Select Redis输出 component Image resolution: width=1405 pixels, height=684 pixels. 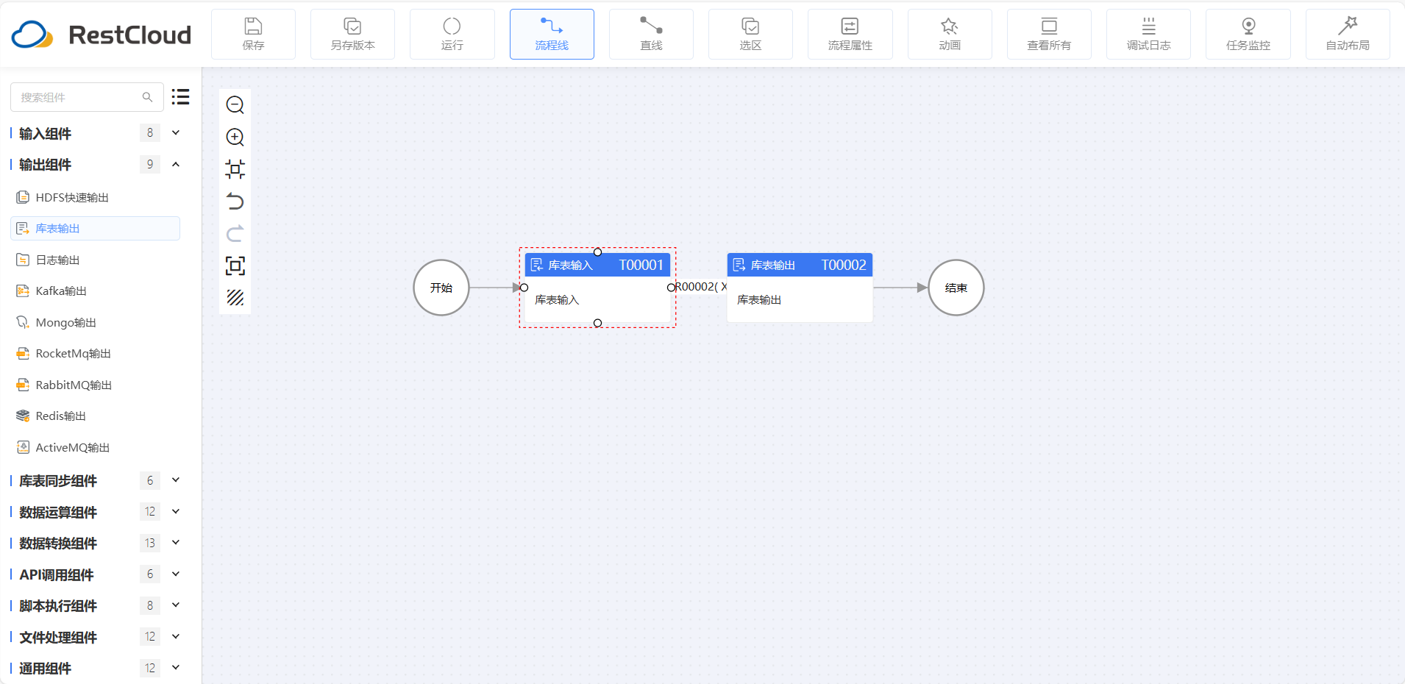95,416
